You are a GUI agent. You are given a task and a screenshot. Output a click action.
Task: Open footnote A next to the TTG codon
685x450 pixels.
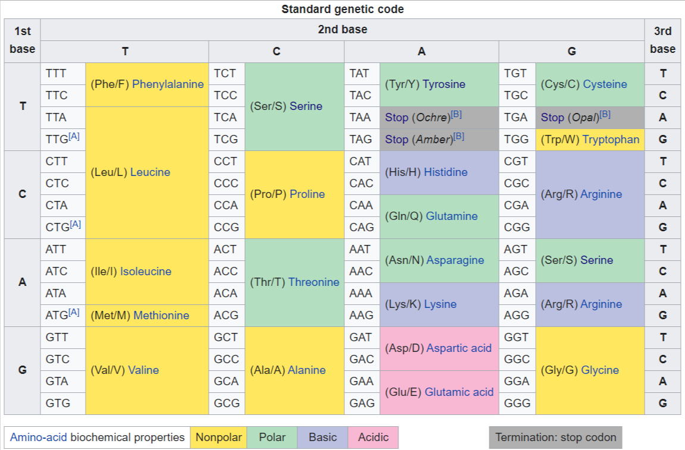pyautogui.click(x=74, y=136)
